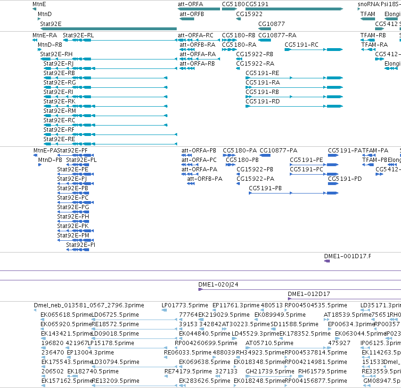The image size is (401, 388).
Task: Select the CG10877-RA transcript label
Action: coord(277,35)
